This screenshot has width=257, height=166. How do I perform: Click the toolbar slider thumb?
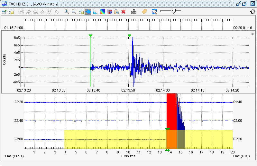coord(173,11)
